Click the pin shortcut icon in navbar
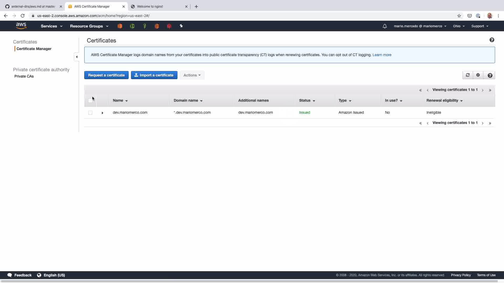The width and height of the screenshot is (504, 283). coord(181,26)
